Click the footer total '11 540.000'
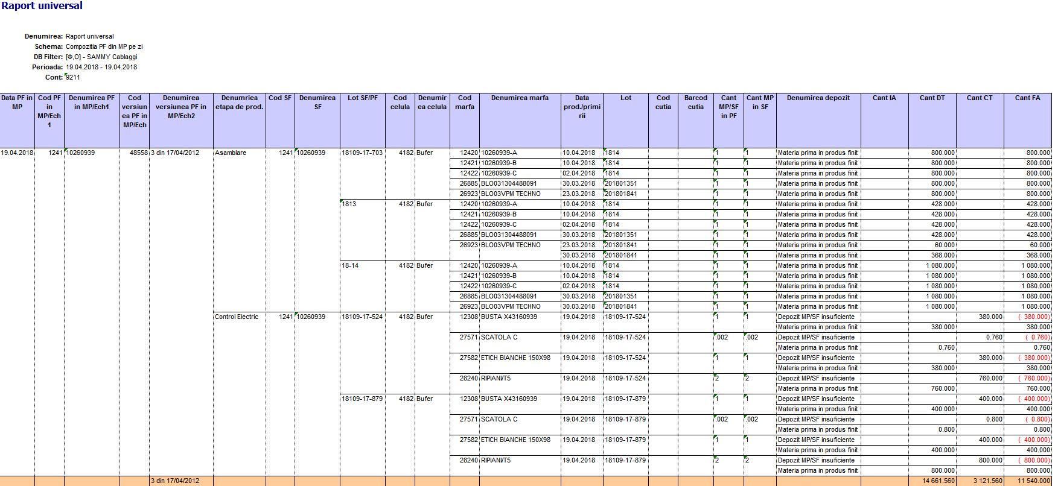 click(1034, 481)
